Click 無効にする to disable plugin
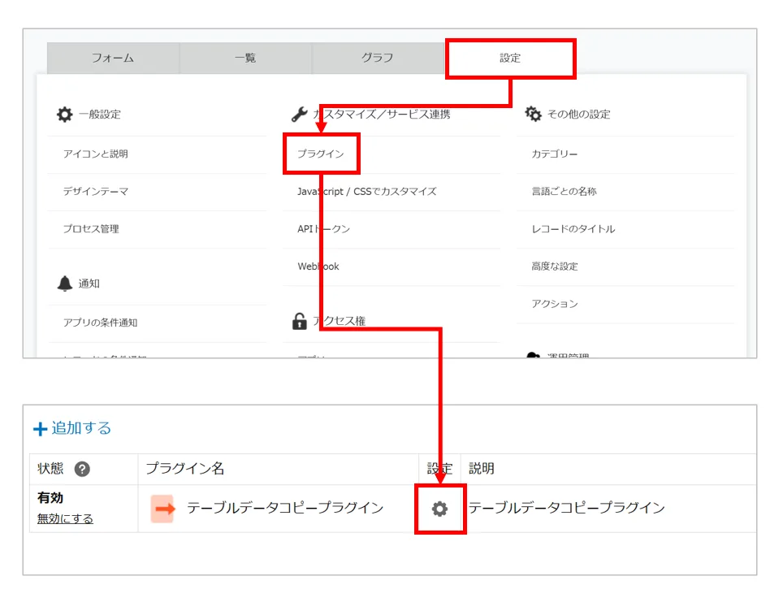 tap(65, 518)
